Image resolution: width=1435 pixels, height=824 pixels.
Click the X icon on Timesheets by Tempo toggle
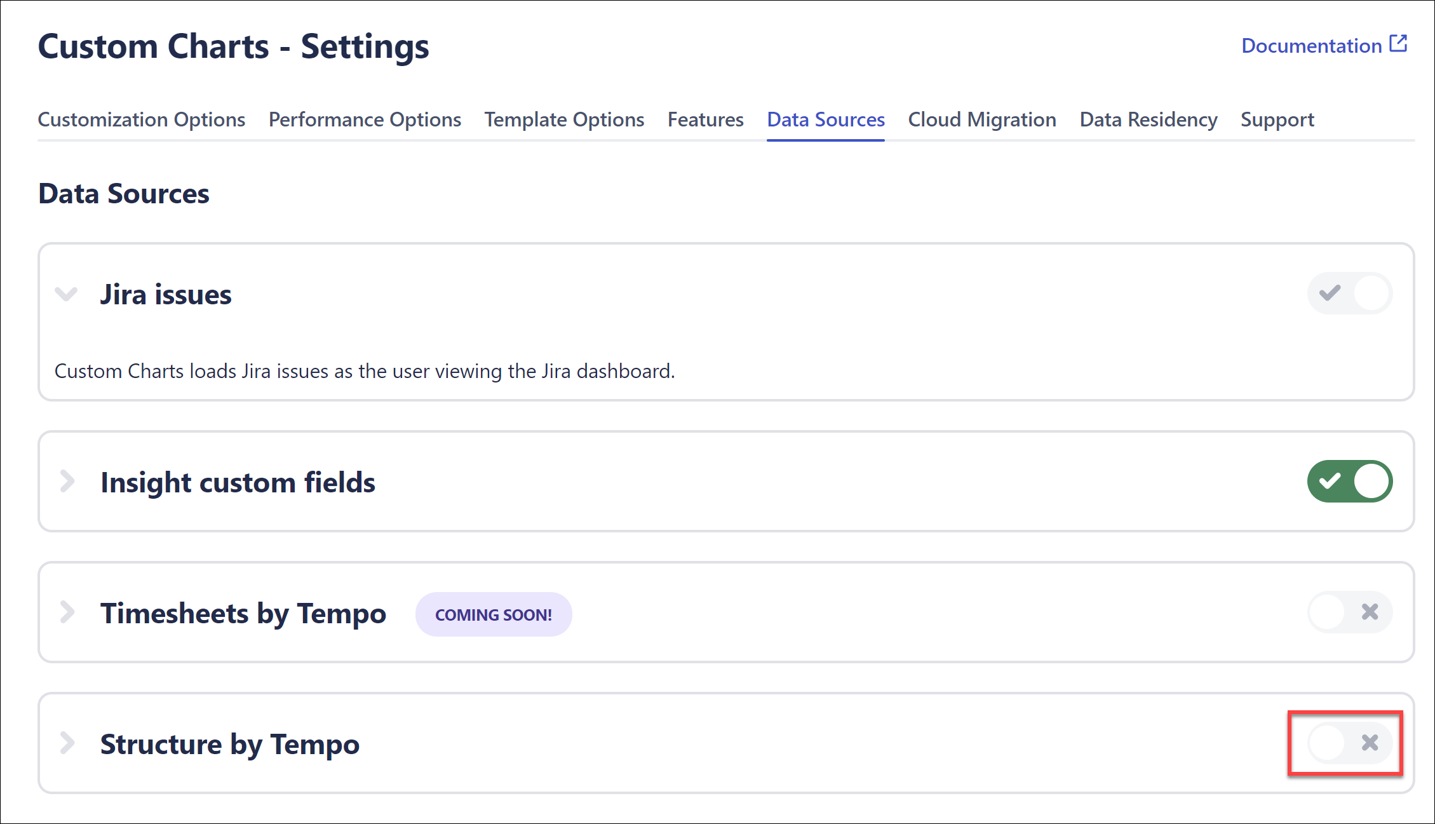pyautogui.click(x=1370, y=612)
